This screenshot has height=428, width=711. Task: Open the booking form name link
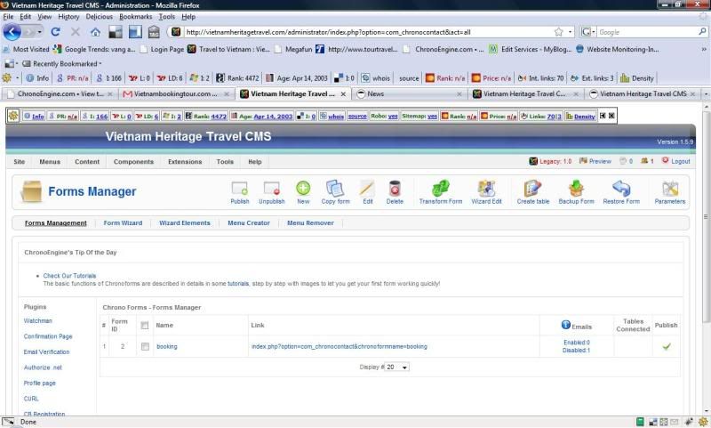pos(167,346)
